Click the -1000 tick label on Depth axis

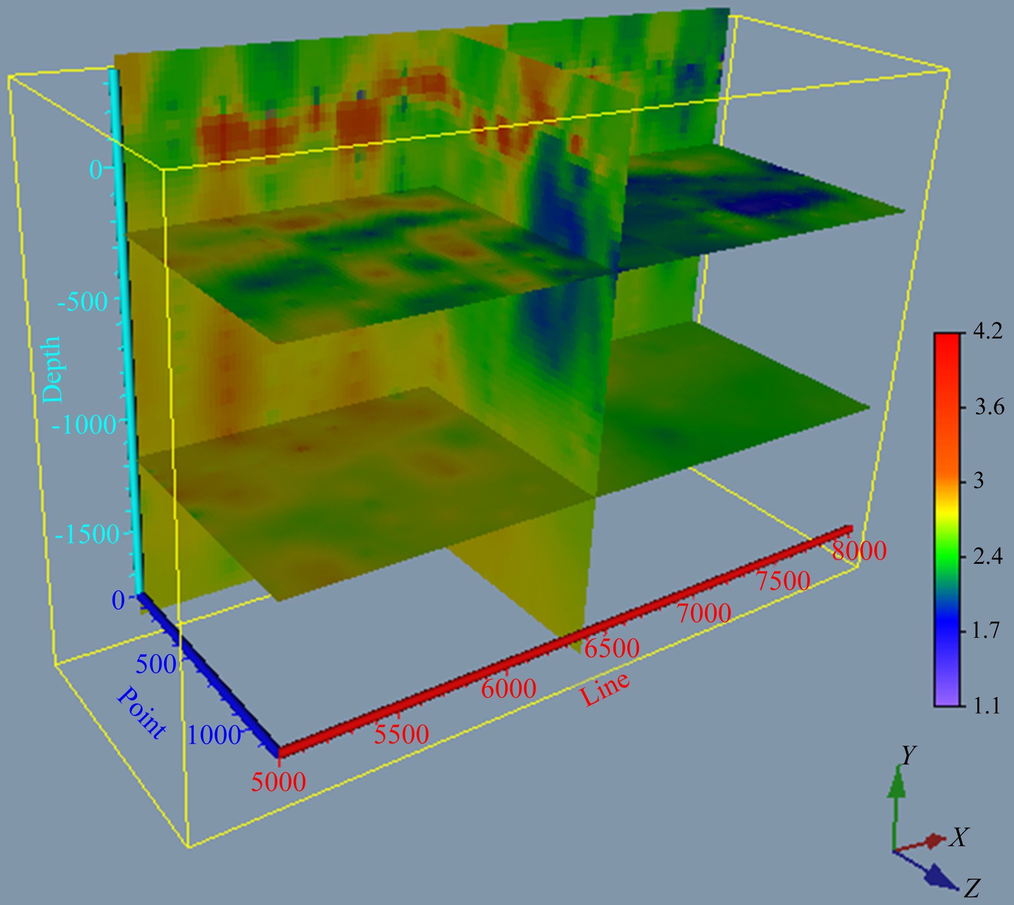(x=83, y=426)
